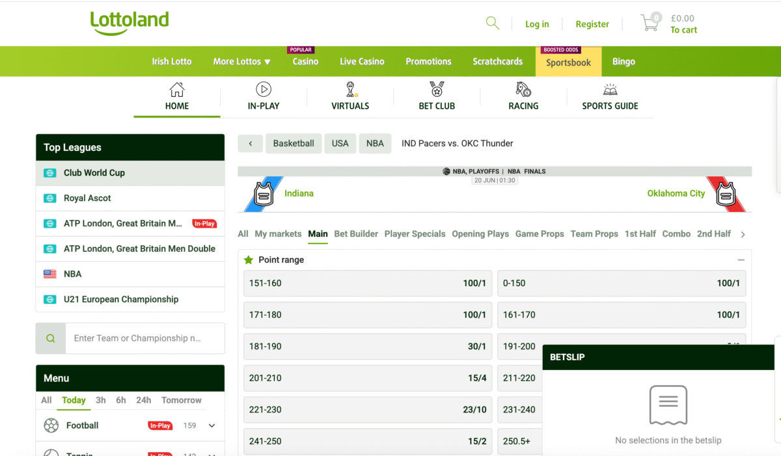Go to Live Casino
The width and height of the screenshot is (781, 456).
pos(362,62)
